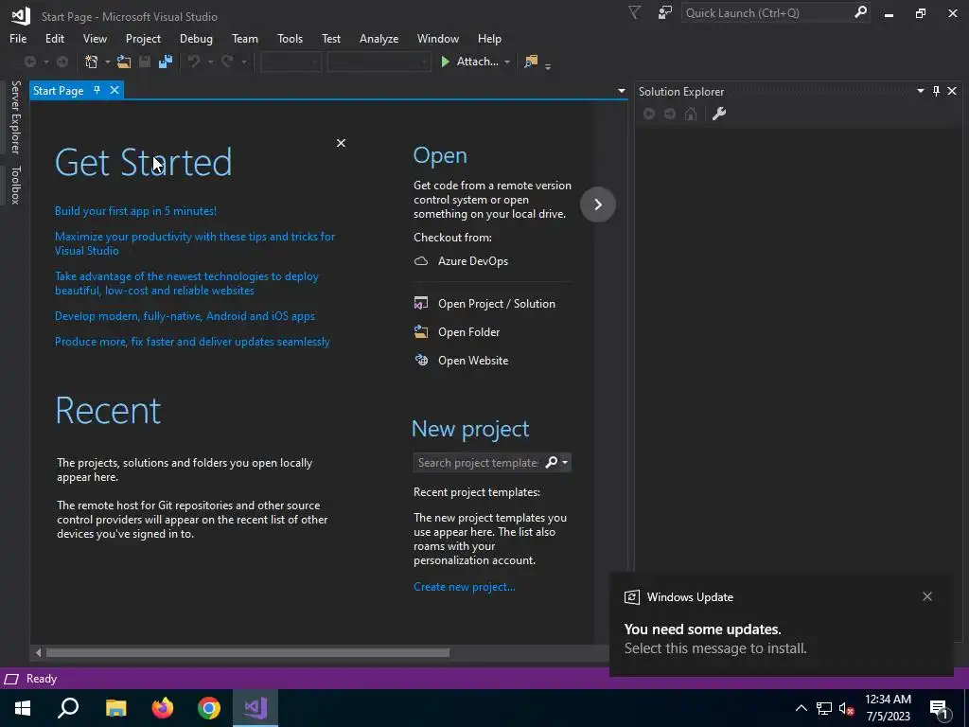Image resolution: width=969 pixels, height=727 pixels.
Task: Click the Windows Start button
Action: click(23, 708)
